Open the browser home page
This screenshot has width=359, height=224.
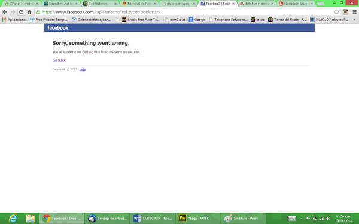click(29, 12)
